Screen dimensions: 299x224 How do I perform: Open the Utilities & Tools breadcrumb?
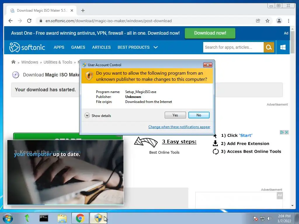(x=58, y=62)
